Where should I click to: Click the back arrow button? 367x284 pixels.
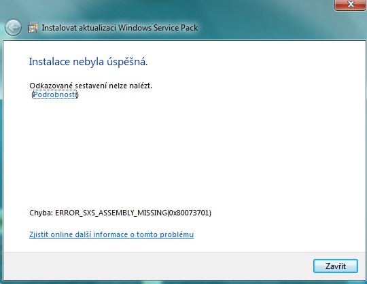[x=13, y=28]
